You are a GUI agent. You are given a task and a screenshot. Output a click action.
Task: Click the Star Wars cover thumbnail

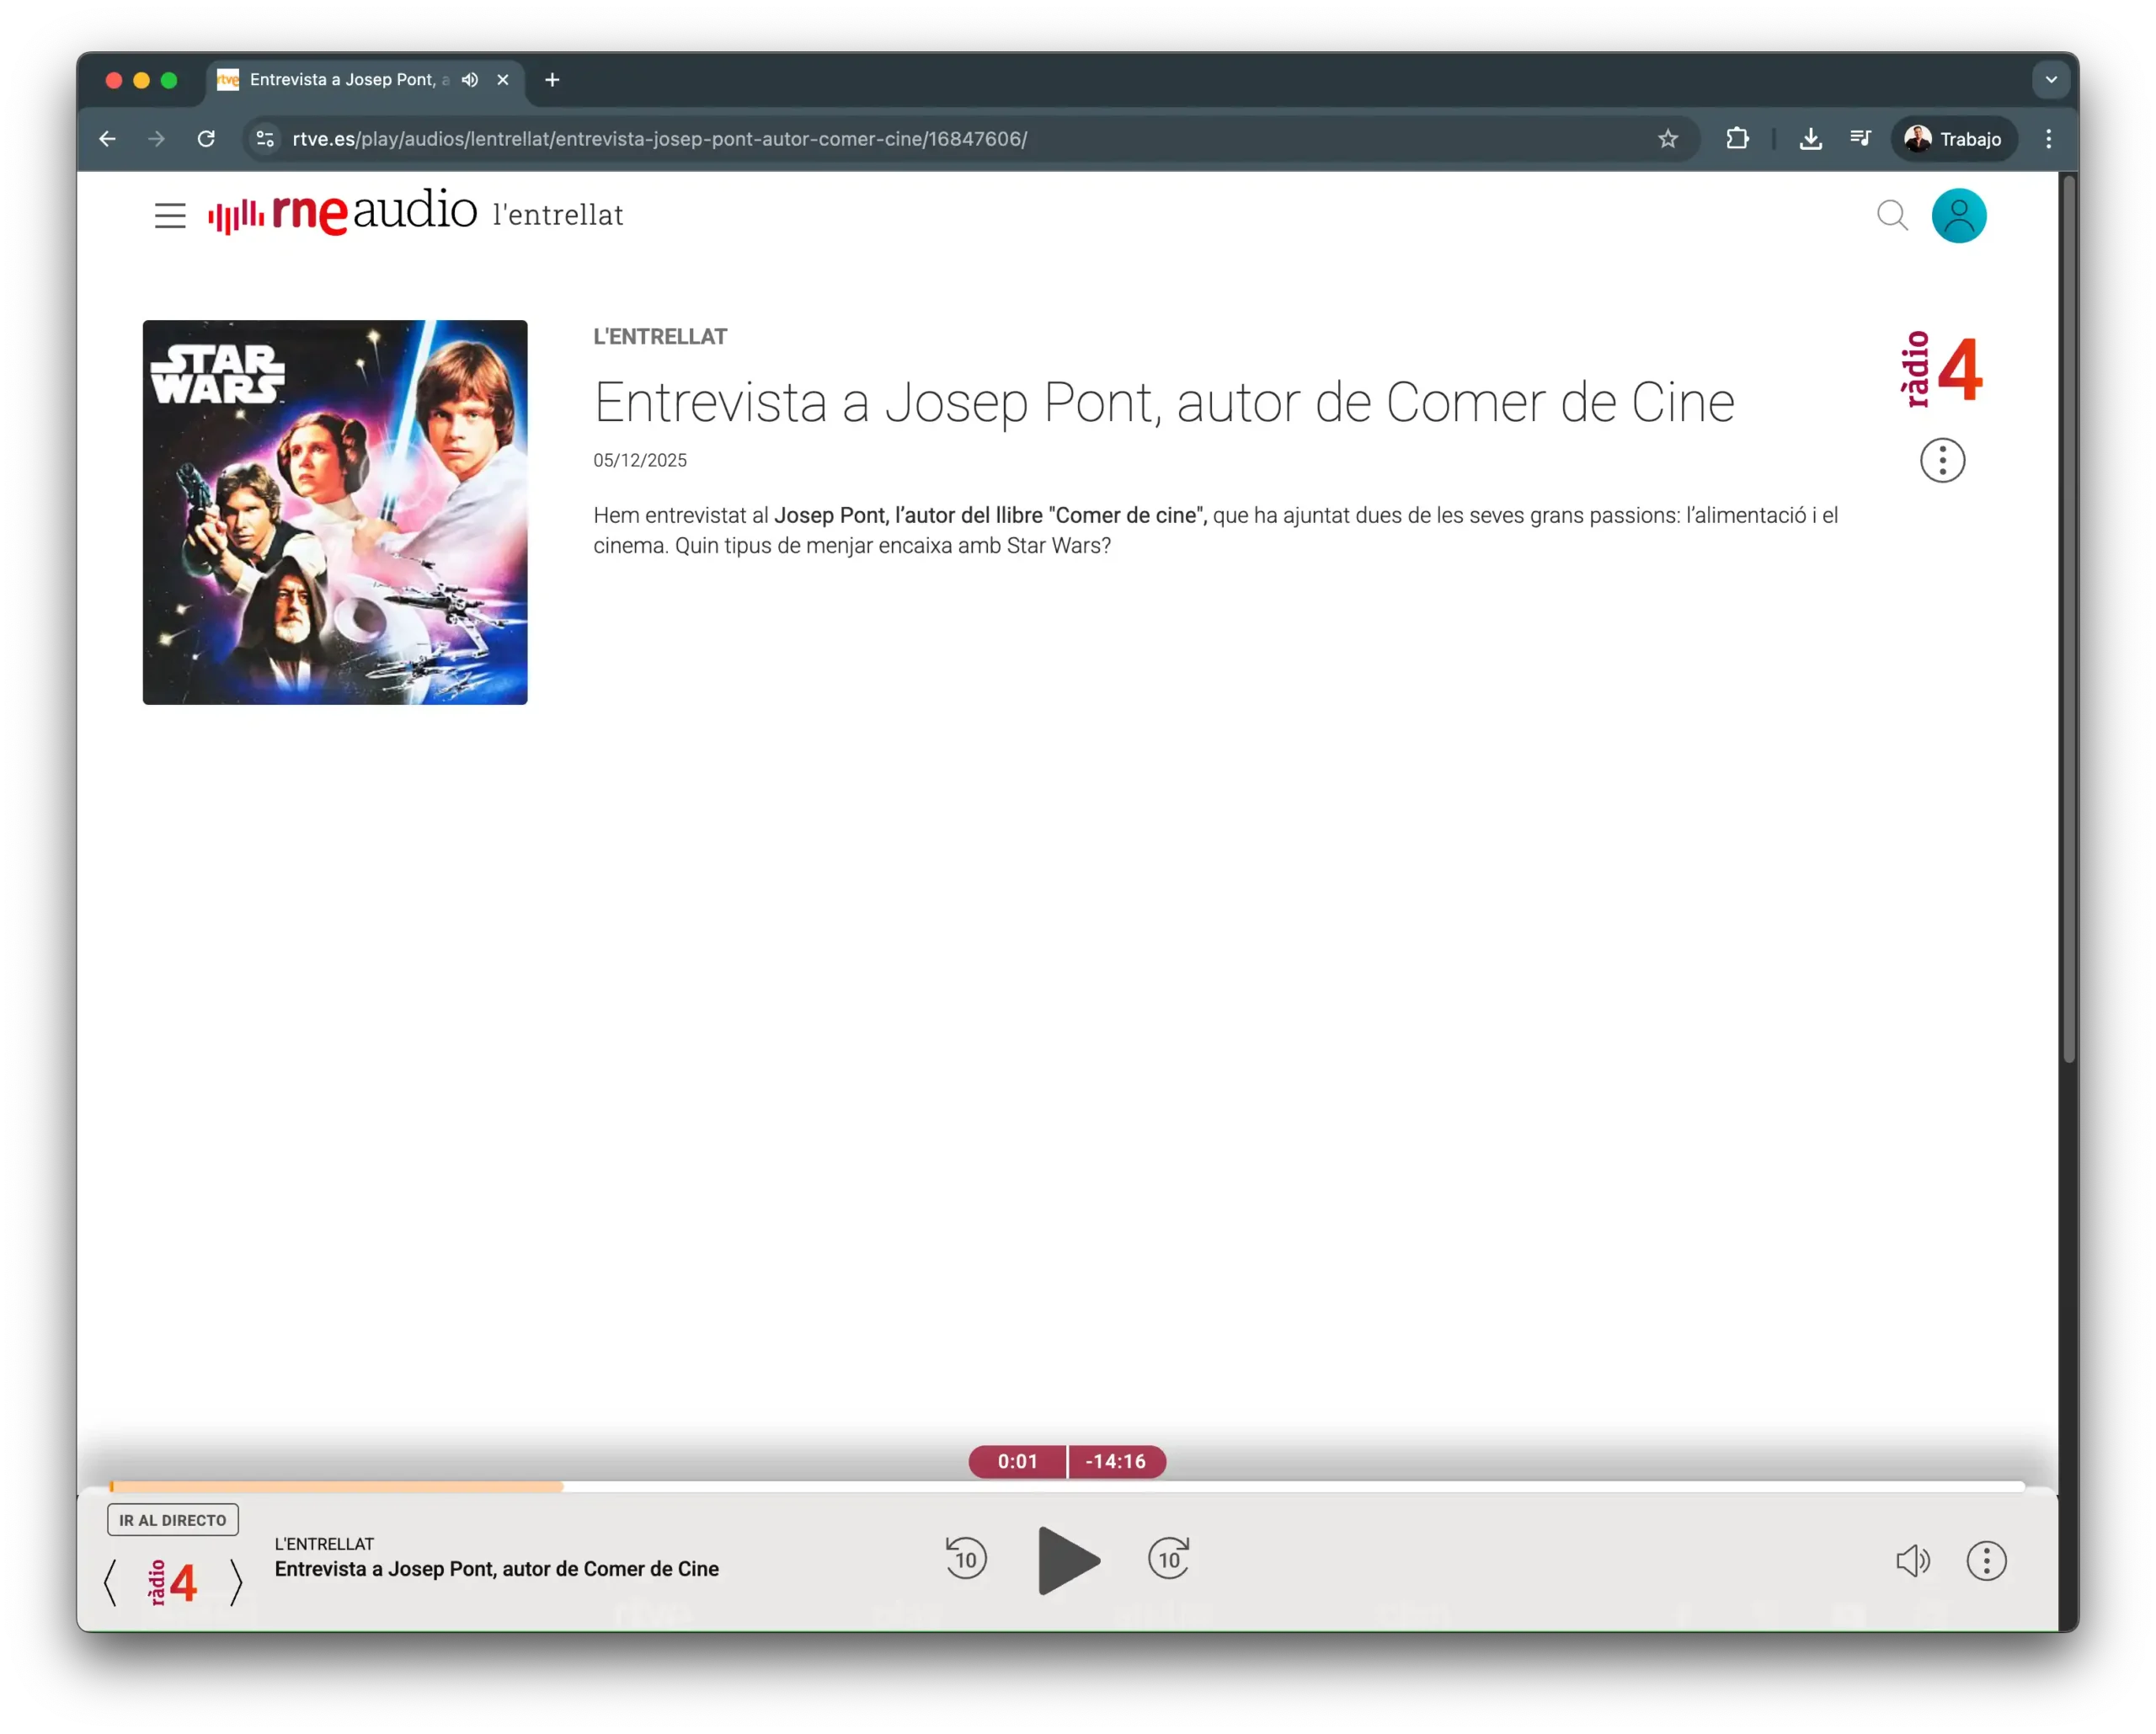coord(335,512)
